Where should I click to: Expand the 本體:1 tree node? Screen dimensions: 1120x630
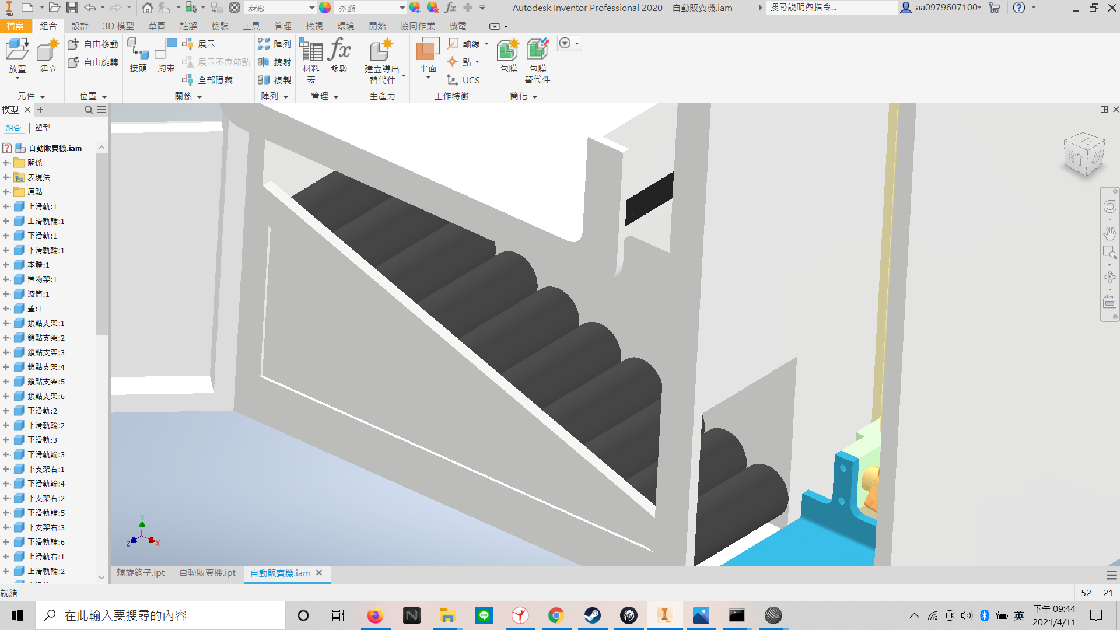click(x=6, y=265)
